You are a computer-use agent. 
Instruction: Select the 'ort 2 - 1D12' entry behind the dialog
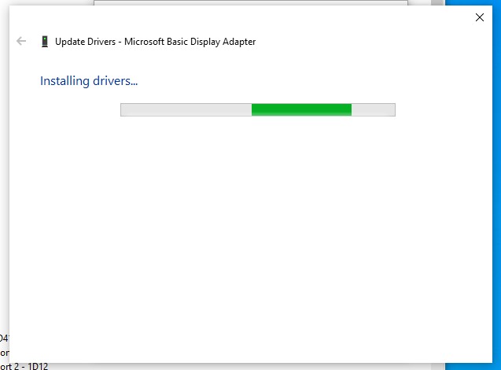pyautogui.click(x=24, y=366)
